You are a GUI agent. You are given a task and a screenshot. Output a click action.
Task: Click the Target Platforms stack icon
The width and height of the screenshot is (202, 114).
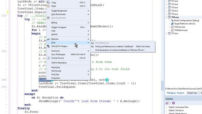[x=172, y=24]
